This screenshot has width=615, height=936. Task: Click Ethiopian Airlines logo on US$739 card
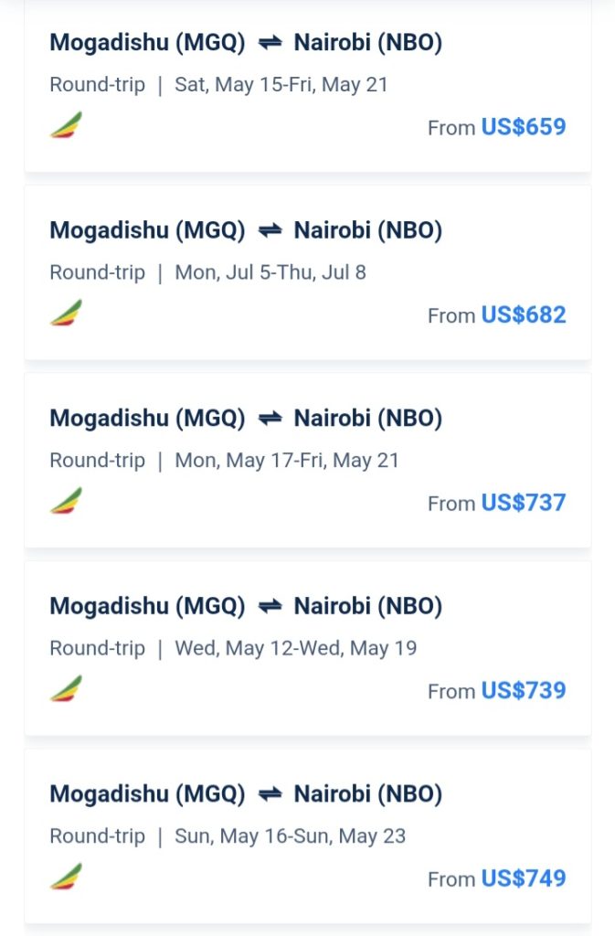(x=66, y=688)
